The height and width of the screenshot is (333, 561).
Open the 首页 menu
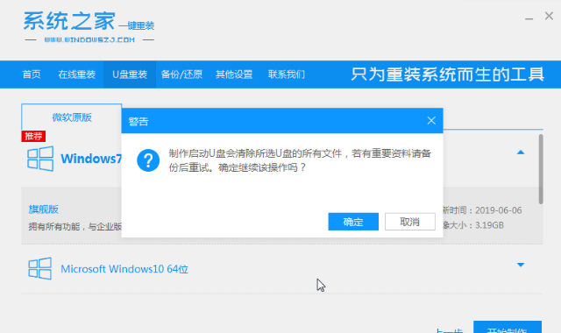coord(32,74)
